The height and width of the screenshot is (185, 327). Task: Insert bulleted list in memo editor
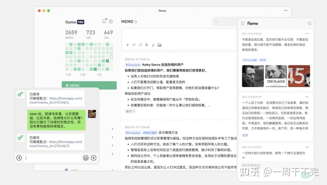(134, 45)
